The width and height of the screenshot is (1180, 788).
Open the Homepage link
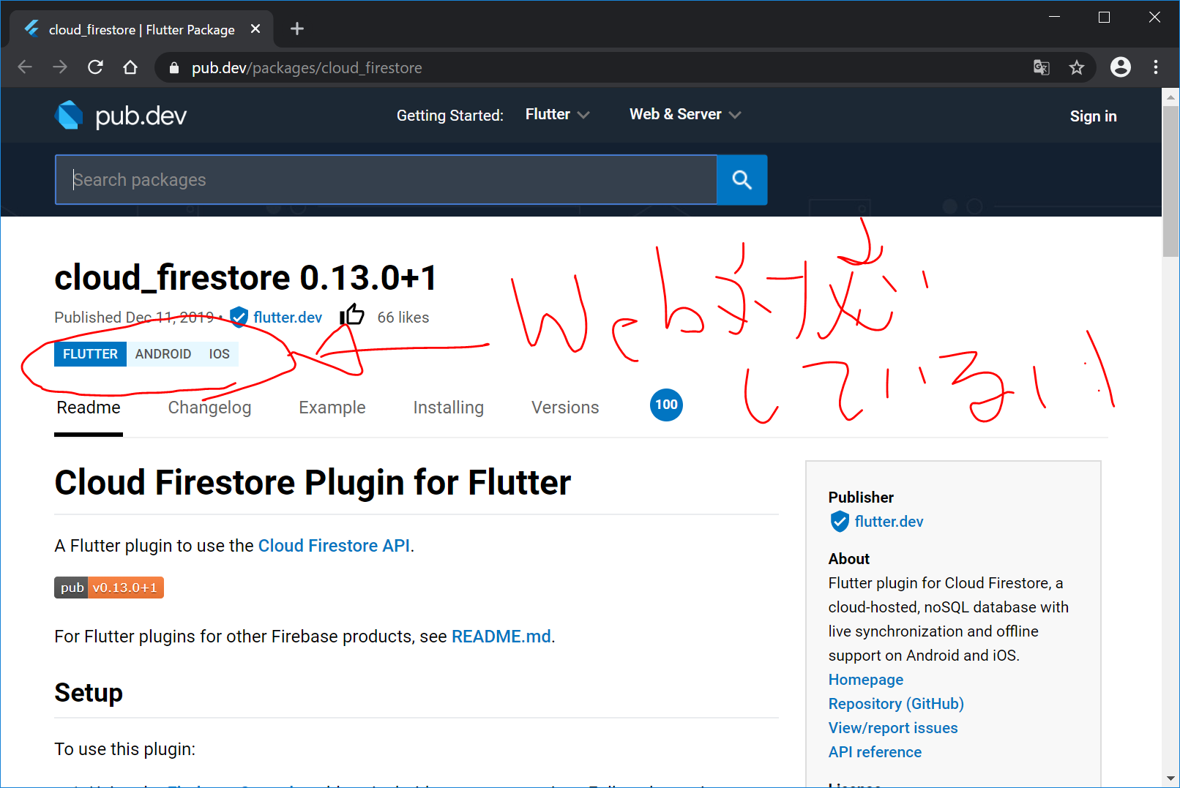pos(866,680)
